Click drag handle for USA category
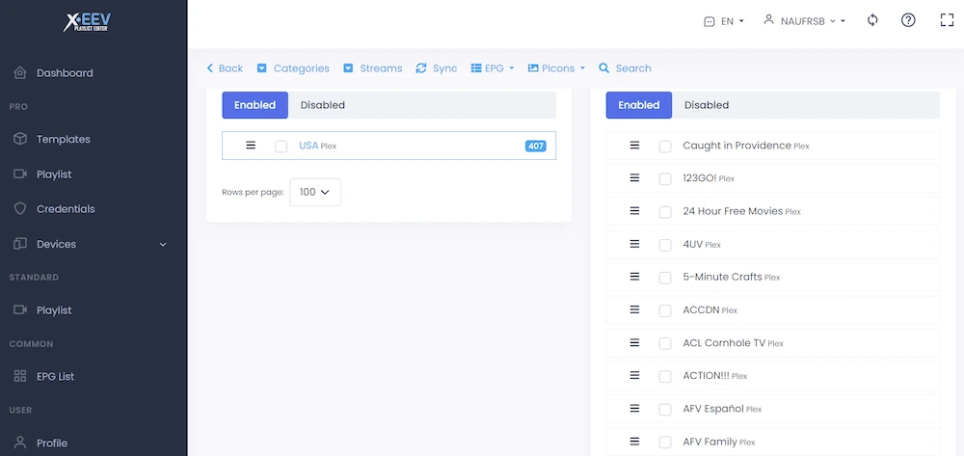The height and width of the screenshot is (456, 964). [x=251, y=146]
